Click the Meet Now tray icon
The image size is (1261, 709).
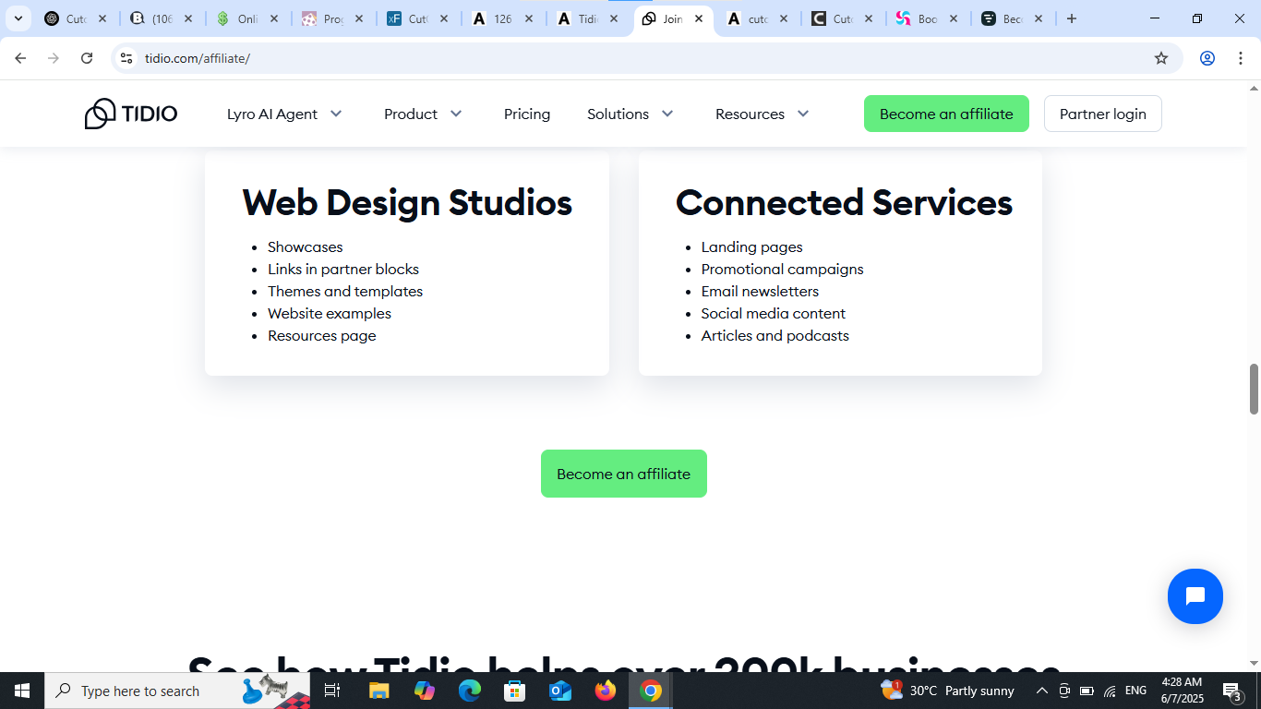[1064, 691]
